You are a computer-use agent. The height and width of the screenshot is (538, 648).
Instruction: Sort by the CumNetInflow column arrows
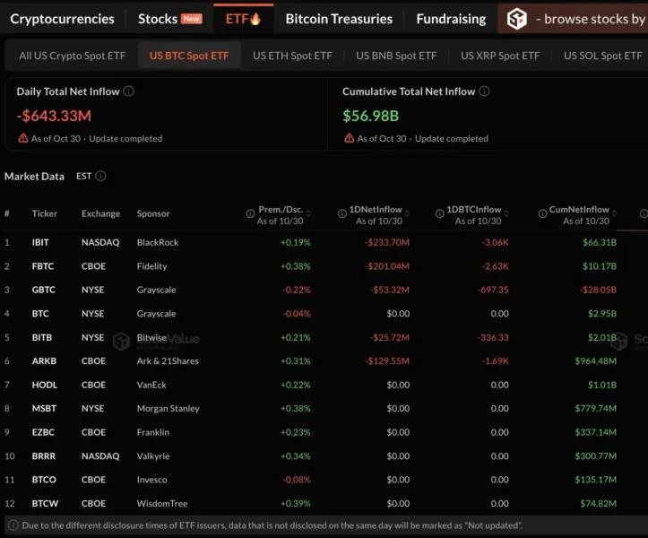pyautogui.click(x=614, y=213)
